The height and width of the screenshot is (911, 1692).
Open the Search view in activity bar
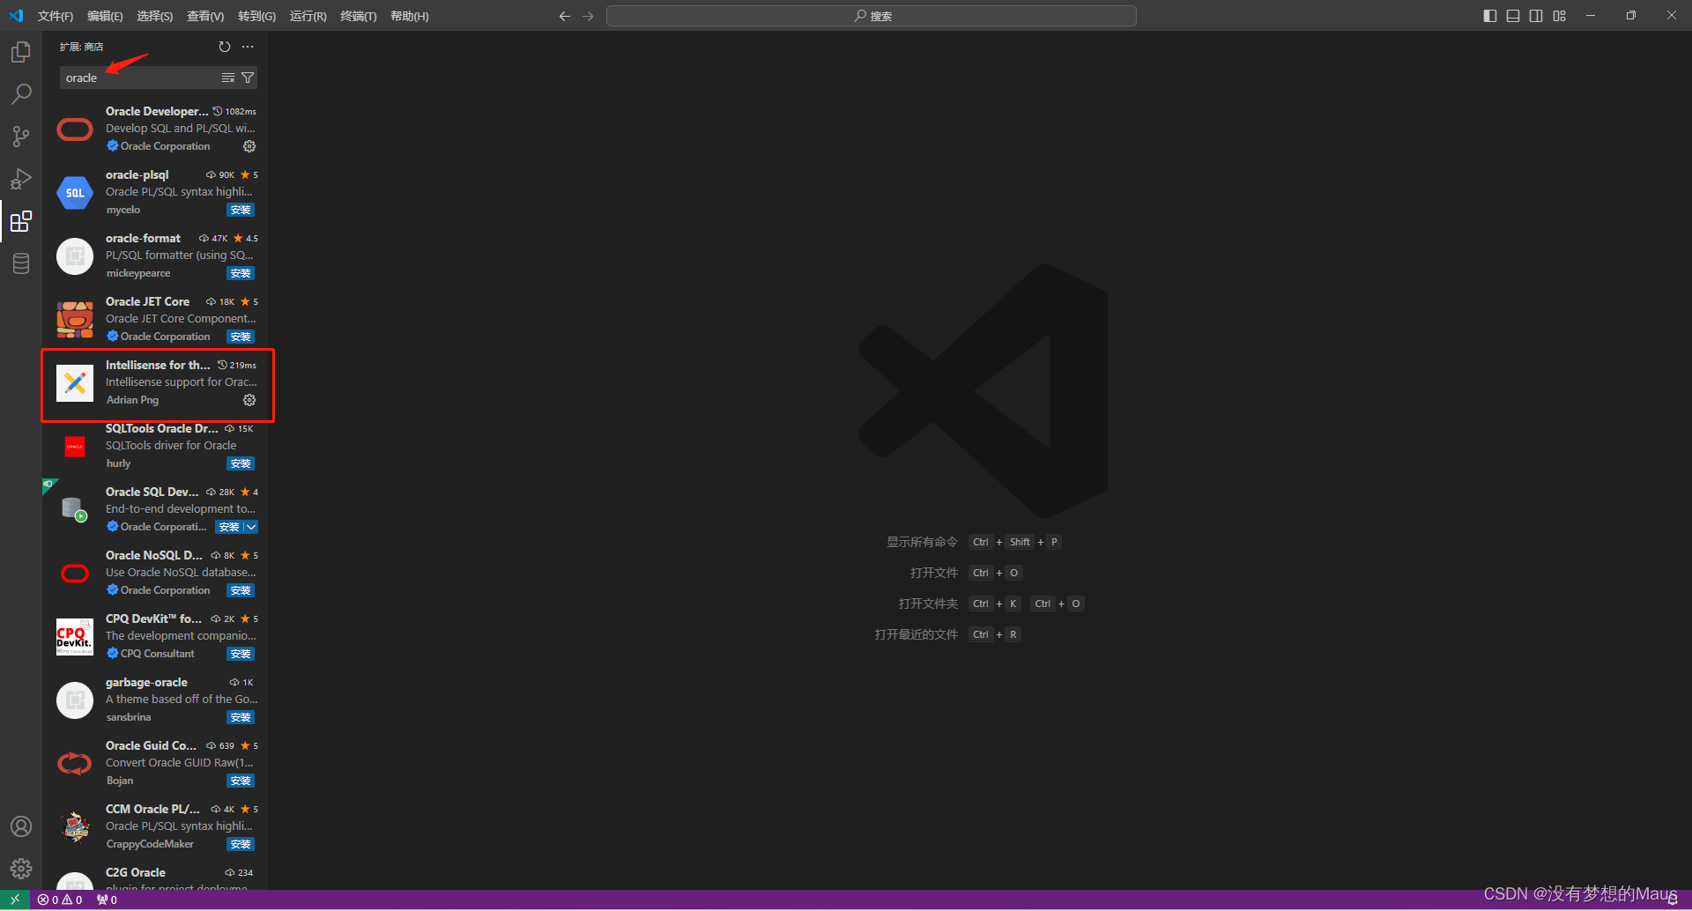21,94
